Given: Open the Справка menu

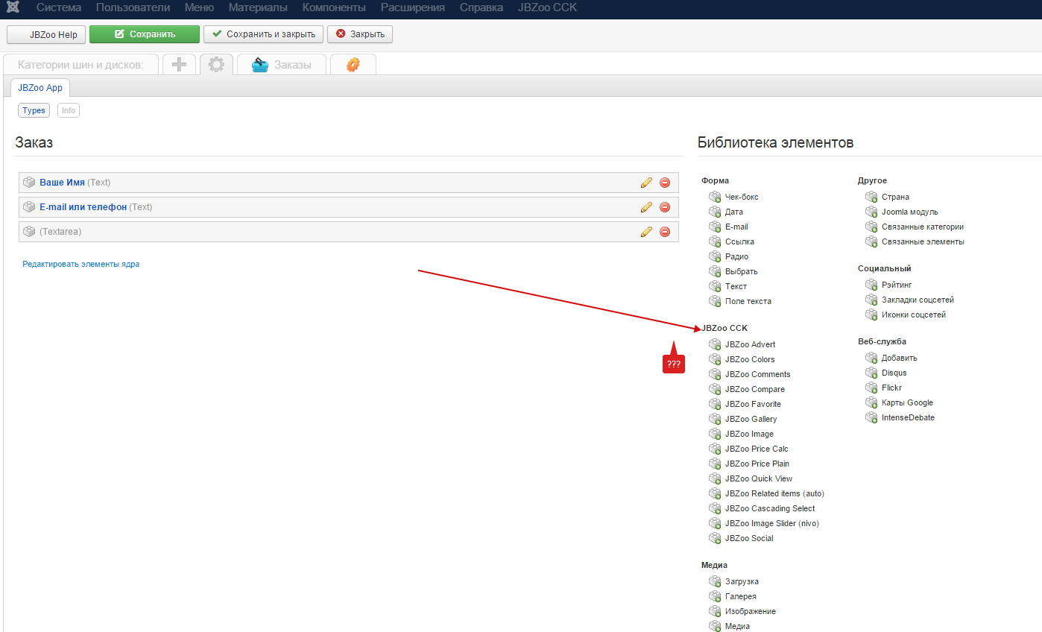Looking at the screenshot, I should click(481, 7).
